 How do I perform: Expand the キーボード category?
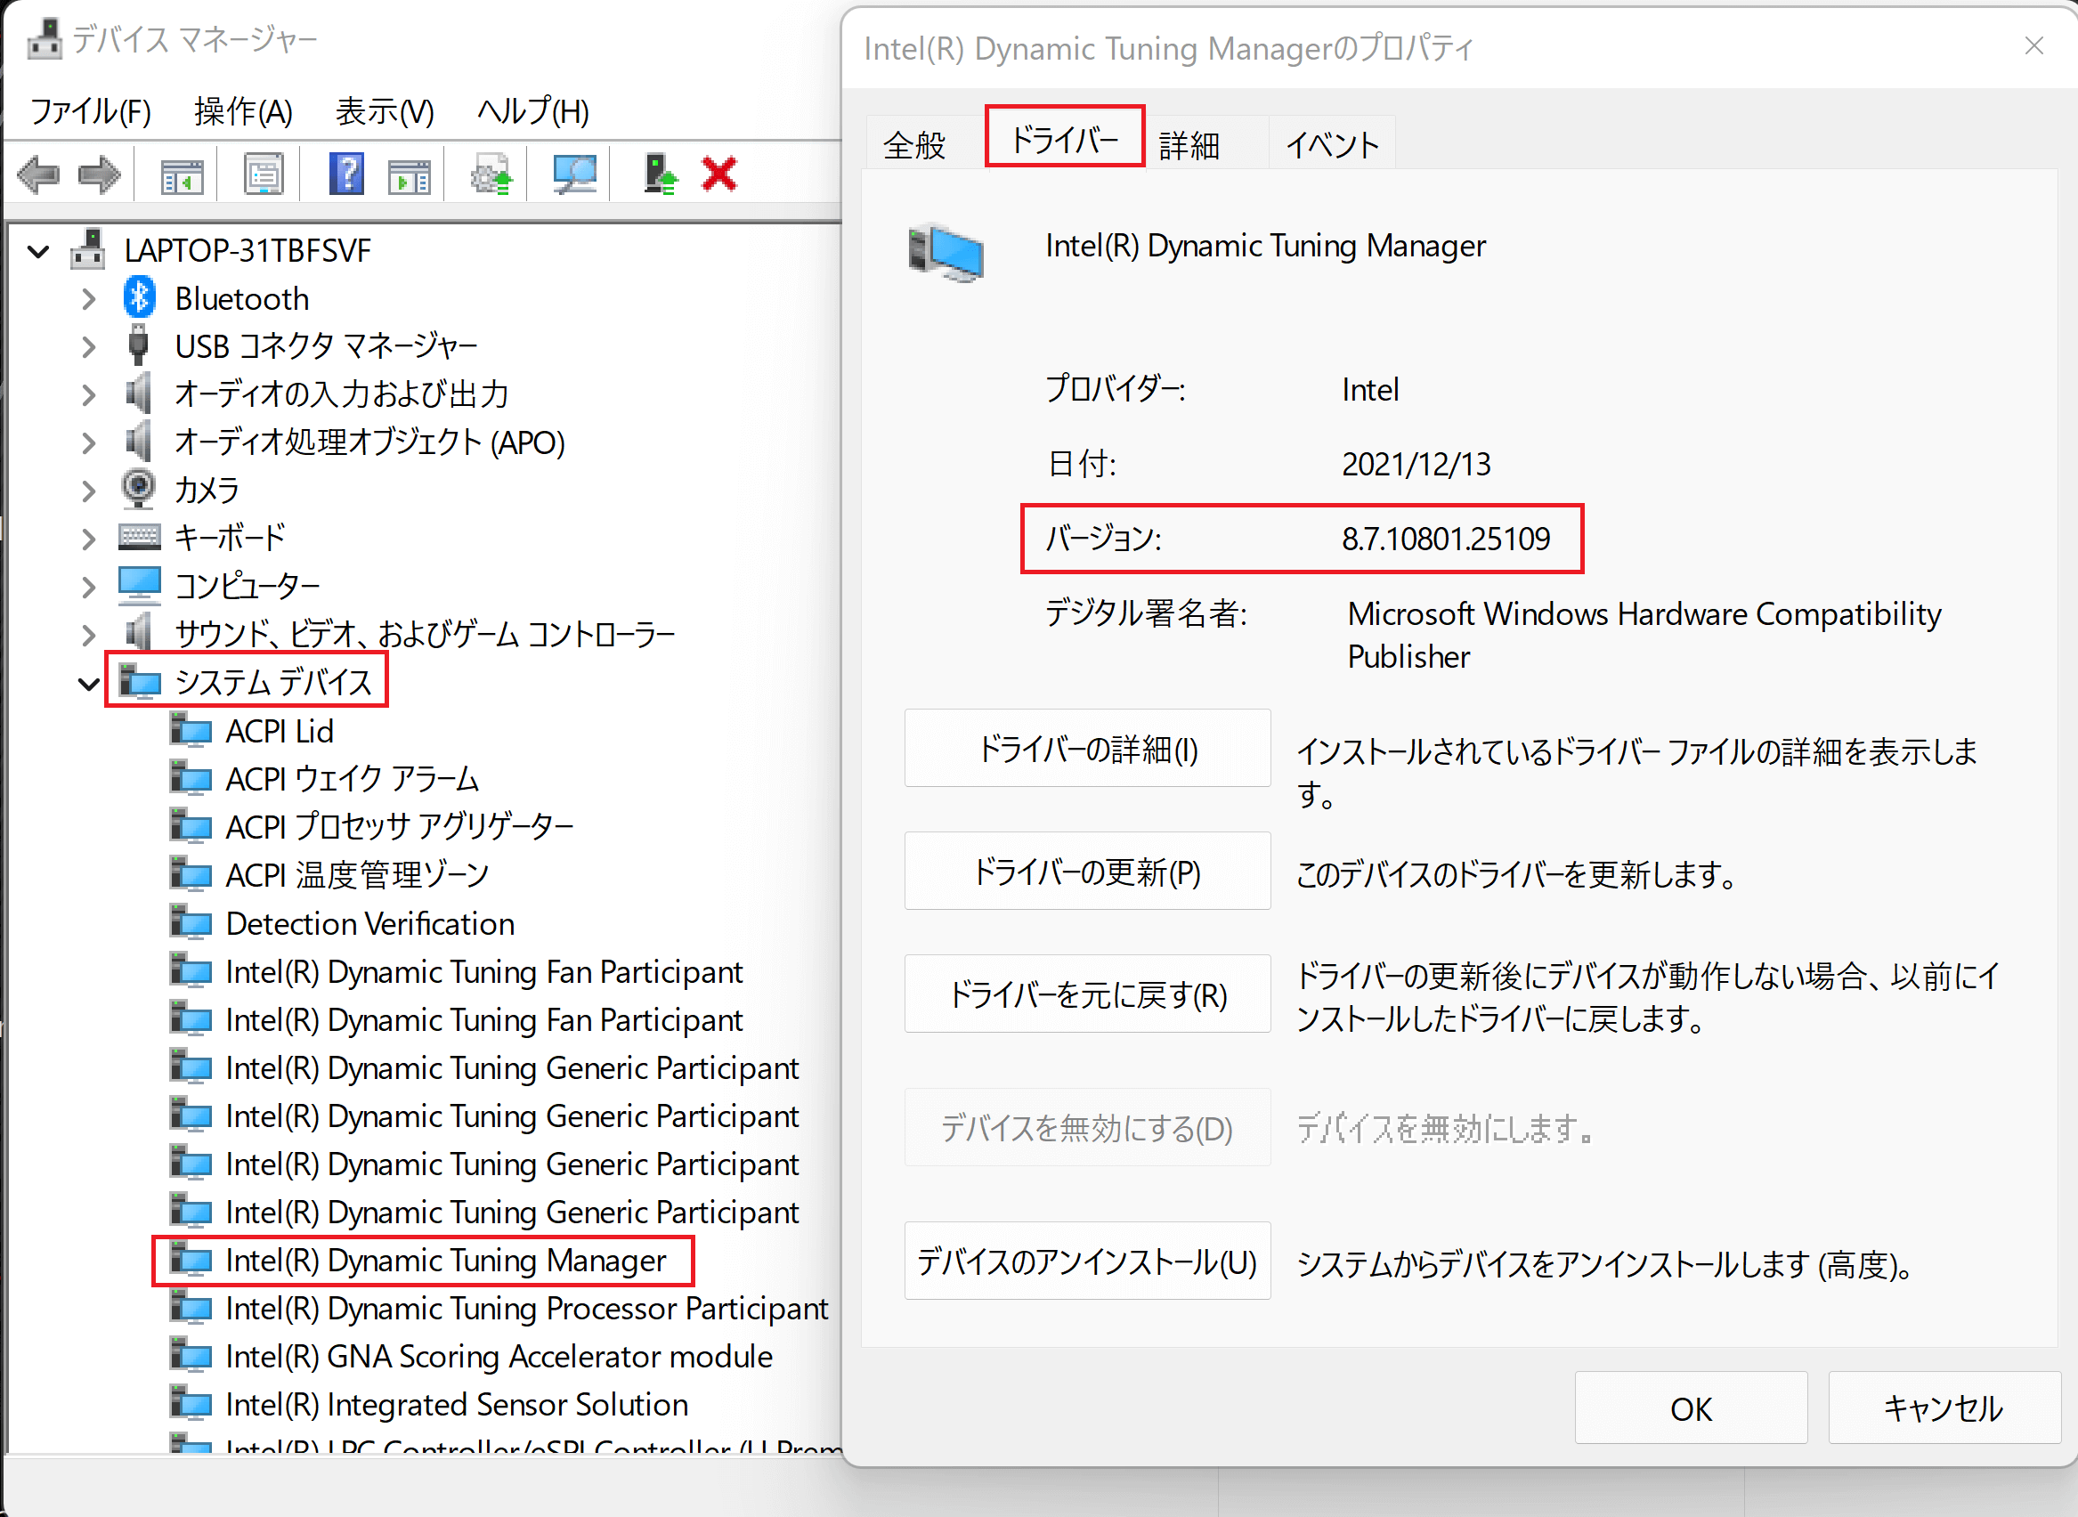(x=88, y=538)
